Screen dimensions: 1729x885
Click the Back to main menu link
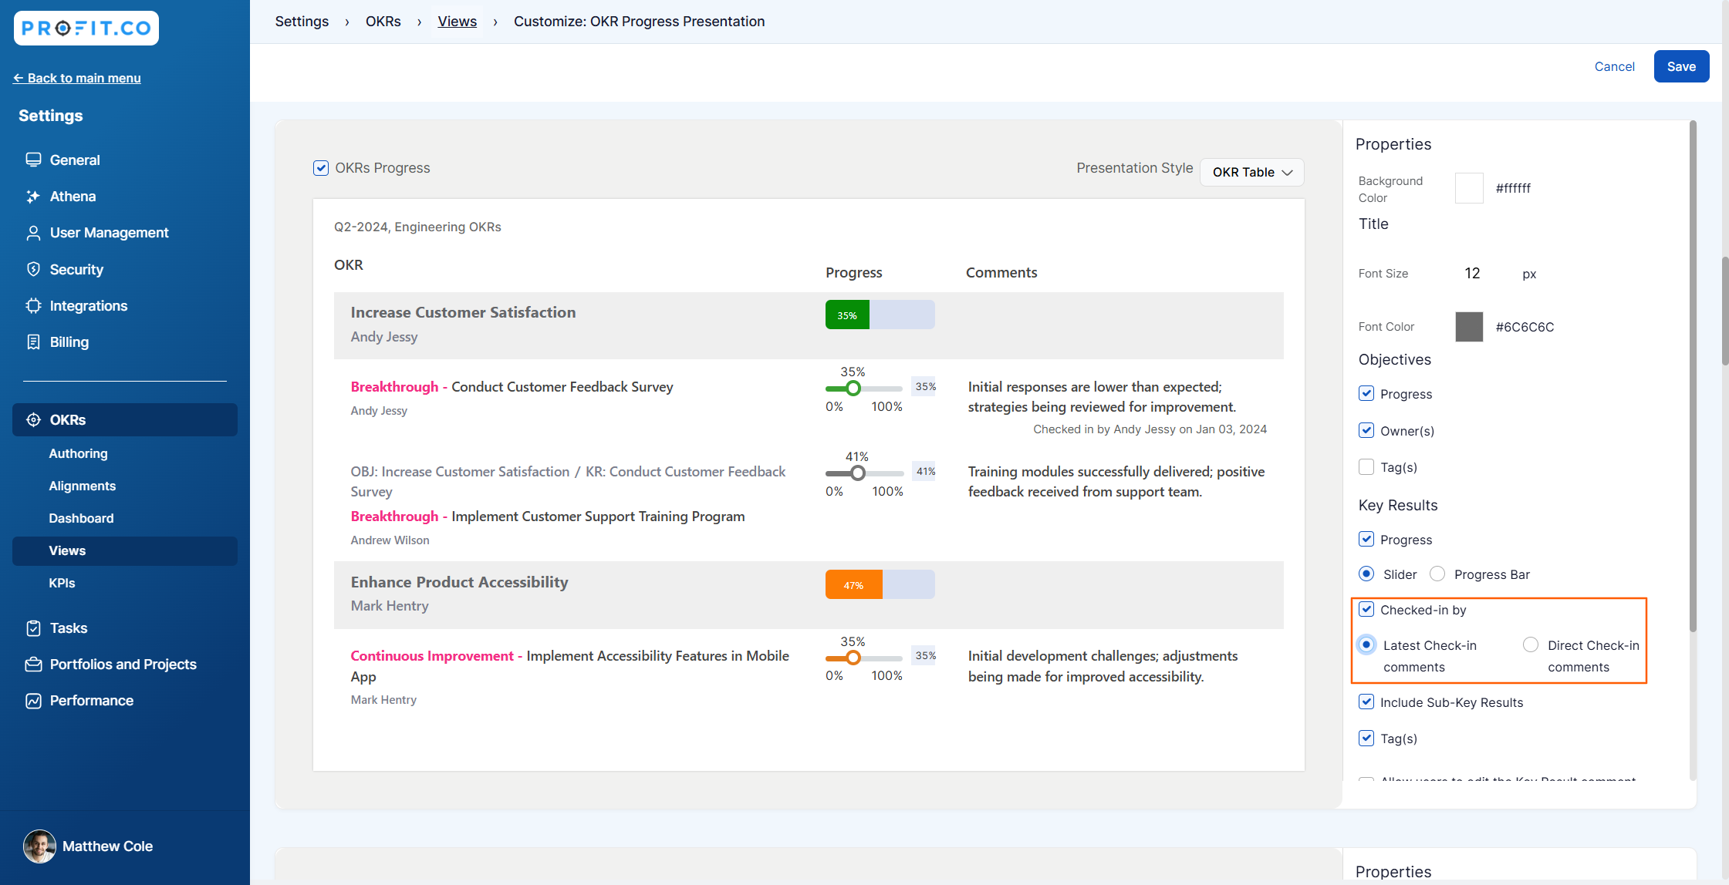[77, 78]
